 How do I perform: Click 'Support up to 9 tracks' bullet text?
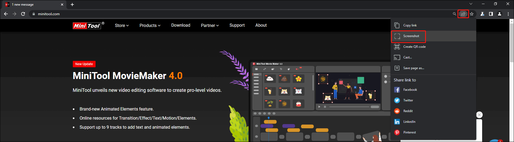pyautogui.click(x=135, y=127)
